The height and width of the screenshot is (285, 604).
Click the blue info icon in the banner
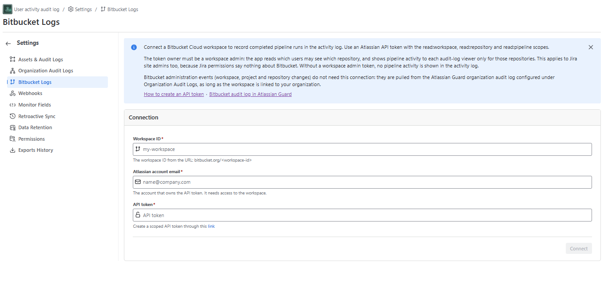[x=134, y=47]
